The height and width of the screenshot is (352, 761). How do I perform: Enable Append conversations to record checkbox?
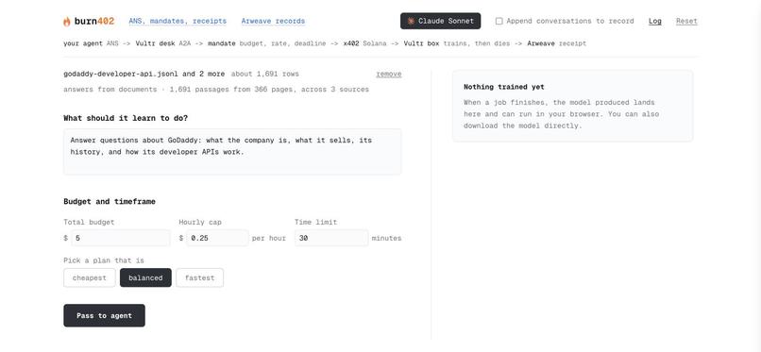(499, 21)
